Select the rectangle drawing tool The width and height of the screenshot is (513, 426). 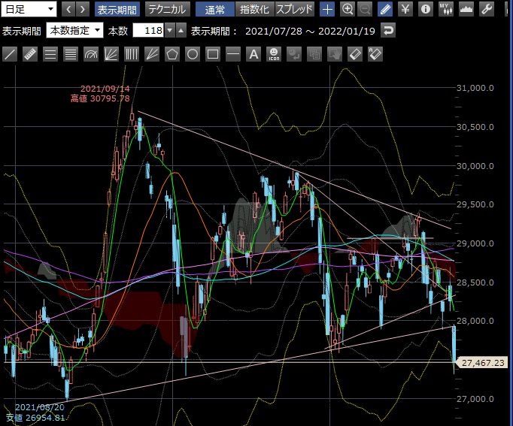pyautogui.click(x=213, y=54)
